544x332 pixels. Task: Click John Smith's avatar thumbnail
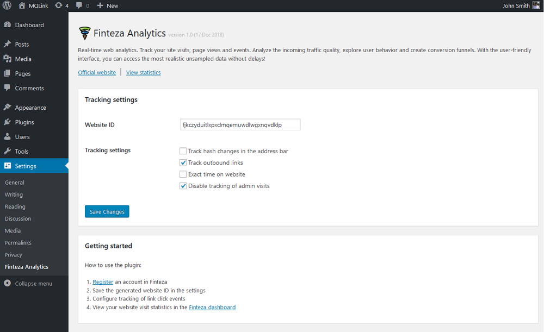(536, 5)
